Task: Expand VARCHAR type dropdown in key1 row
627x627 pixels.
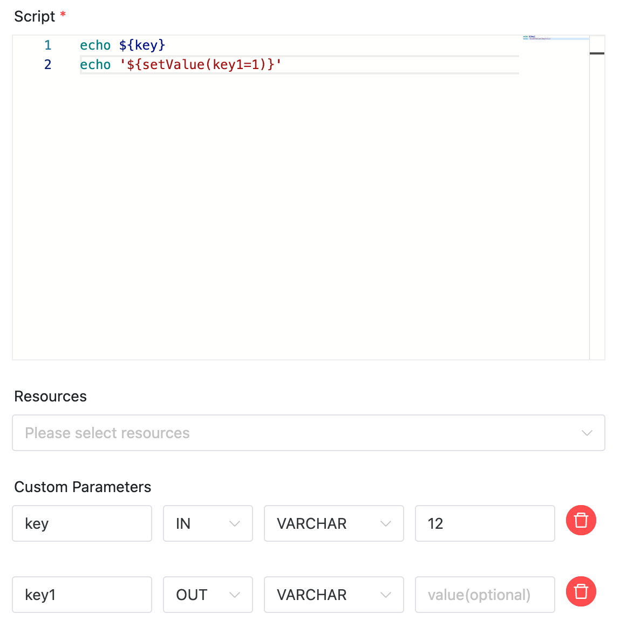Action: tap(333, 595)
